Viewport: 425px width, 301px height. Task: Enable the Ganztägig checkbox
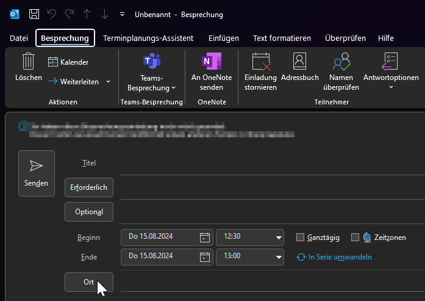(x=300, y=238)
